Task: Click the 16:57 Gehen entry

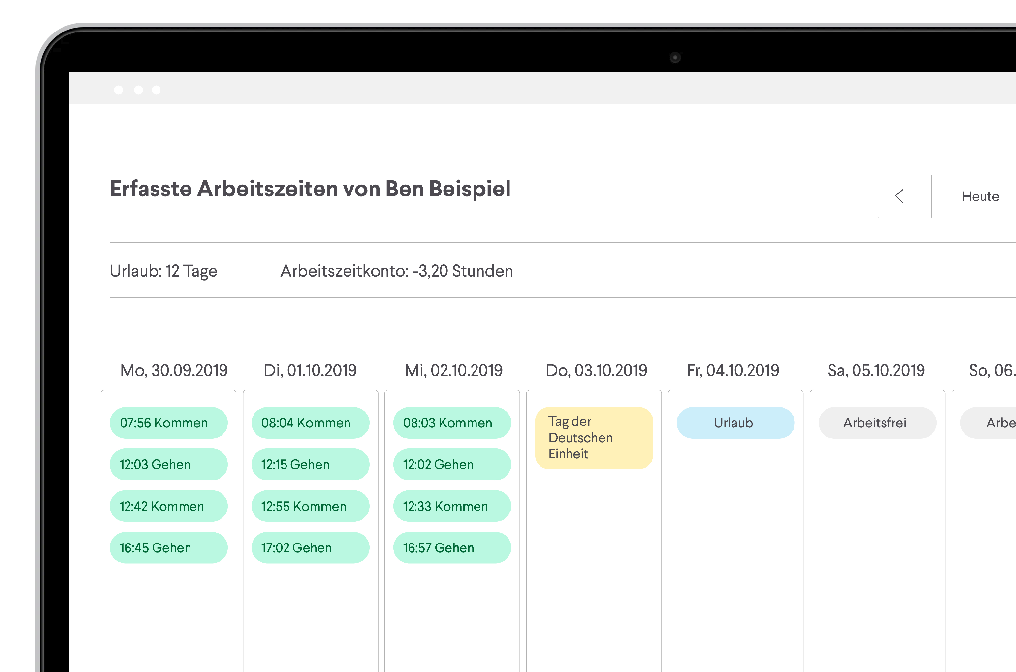Action: 452,547
